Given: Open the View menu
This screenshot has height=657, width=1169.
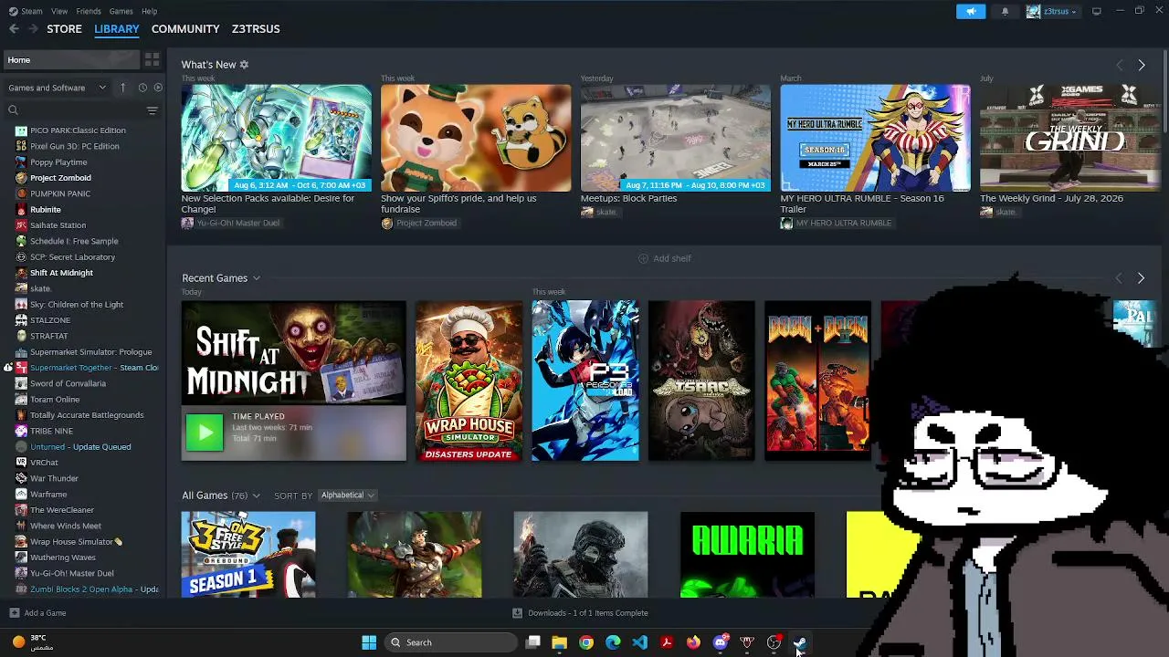Looking at the screenshot, I should [59, 11].
